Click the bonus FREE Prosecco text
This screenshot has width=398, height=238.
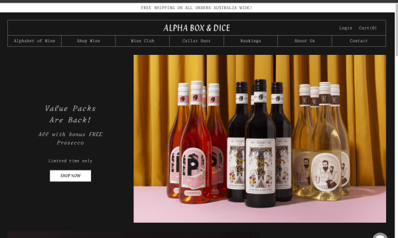coord(70,138)
